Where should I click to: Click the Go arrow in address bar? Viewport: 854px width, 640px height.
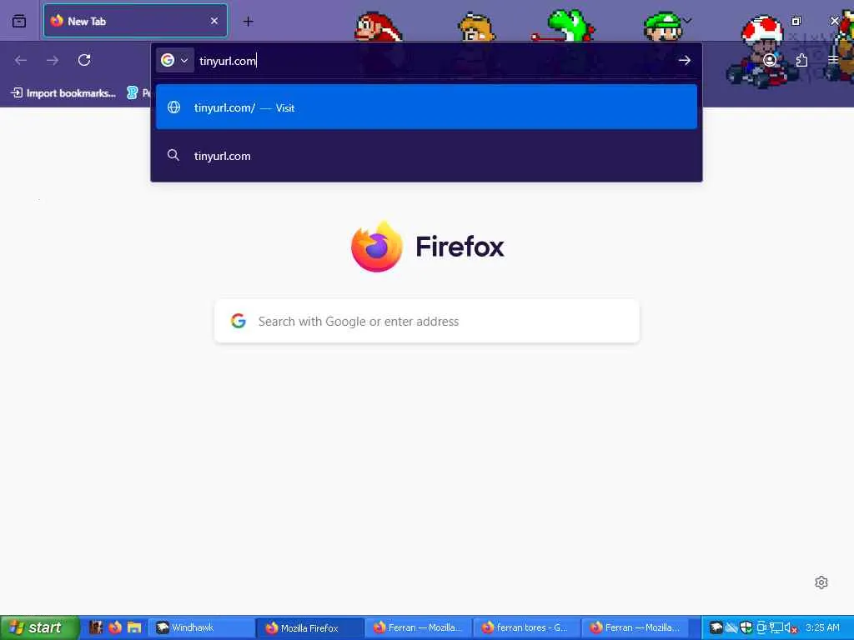(685, 60)
